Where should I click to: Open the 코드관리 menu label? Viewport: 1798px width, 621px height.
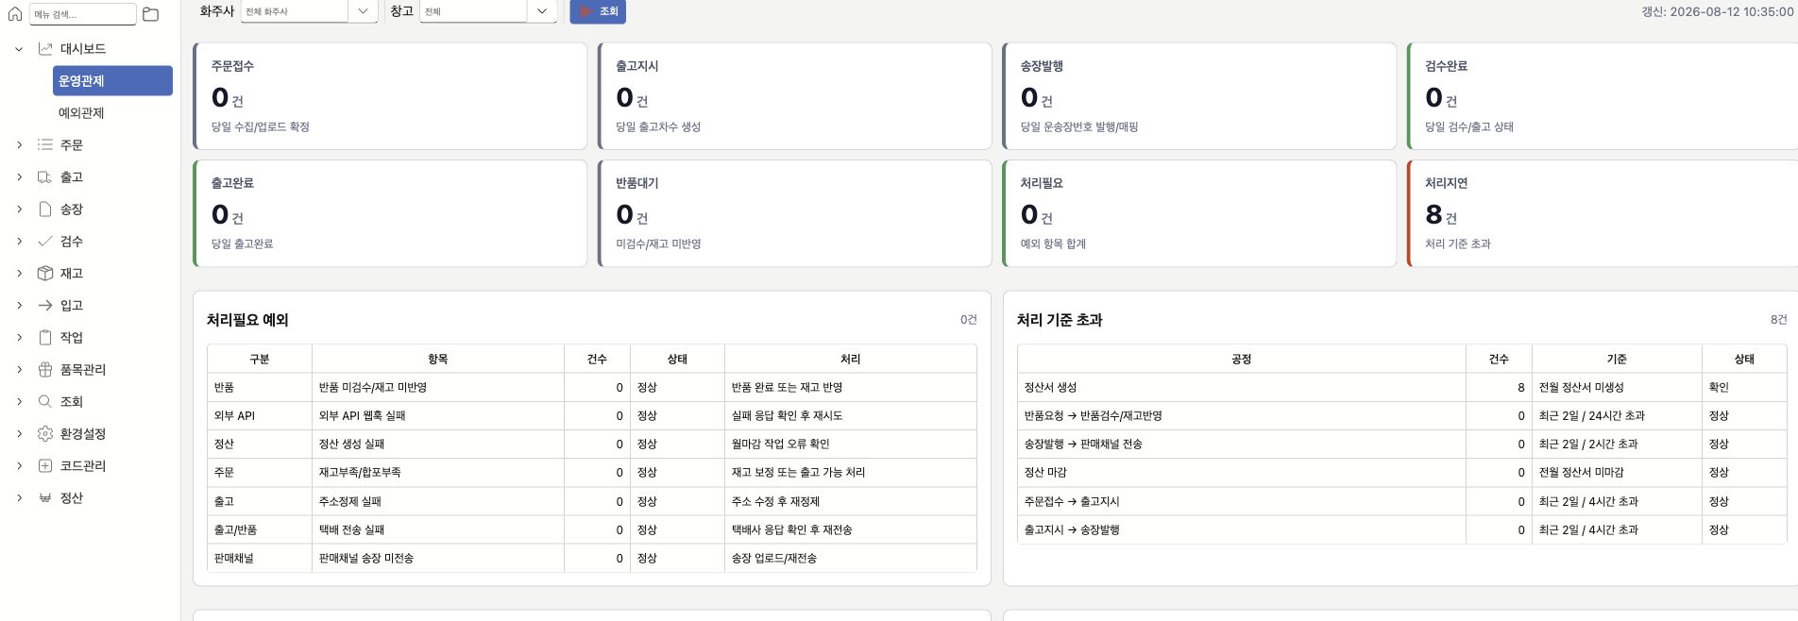[x=83, y=465]
